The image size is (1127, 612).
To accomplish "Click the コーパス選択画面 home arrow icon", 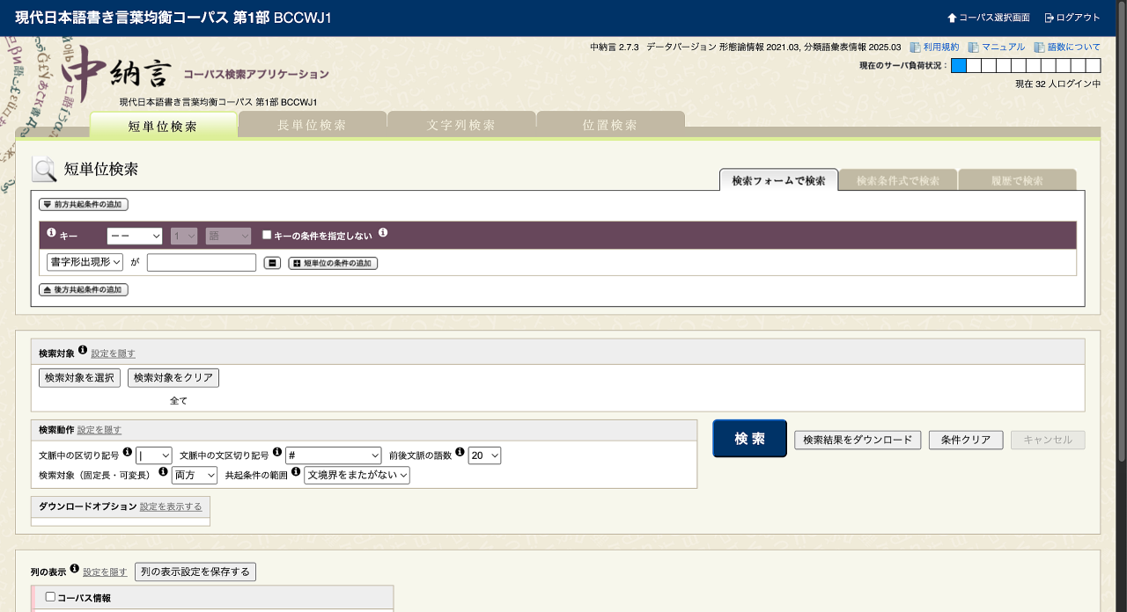I will (x=952, y=18).
